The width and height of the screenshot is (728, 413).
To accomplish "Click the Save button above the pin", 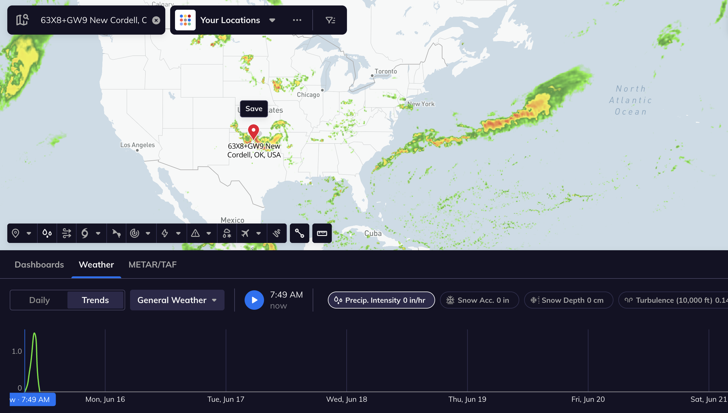I will point(254,109).
